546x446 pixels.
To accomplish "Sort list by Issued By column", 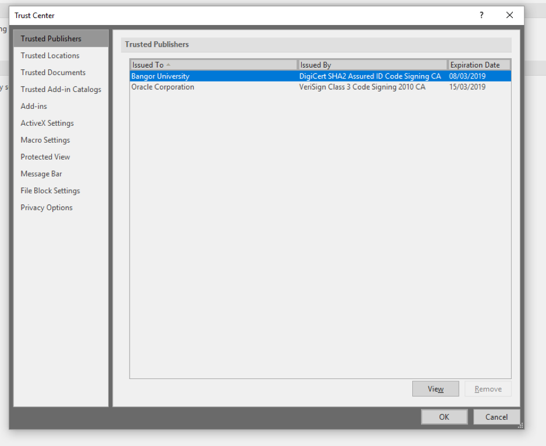I will click(373, 65).
